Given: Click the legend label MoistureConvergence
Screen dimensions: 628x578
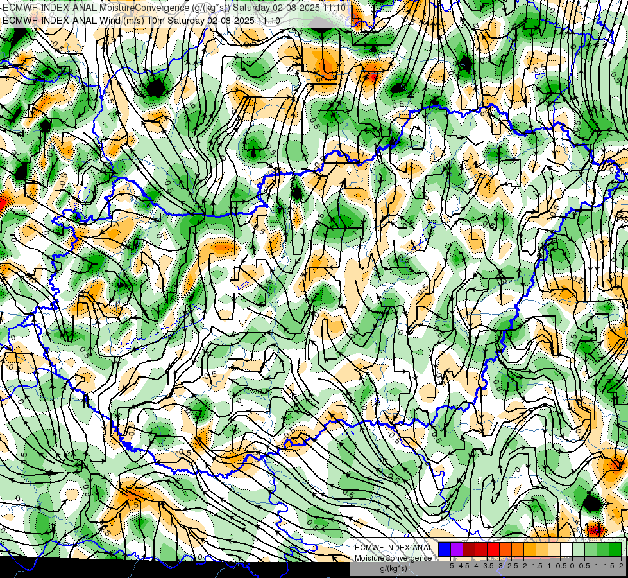Looking at the screenshot, I should (393, 558).
